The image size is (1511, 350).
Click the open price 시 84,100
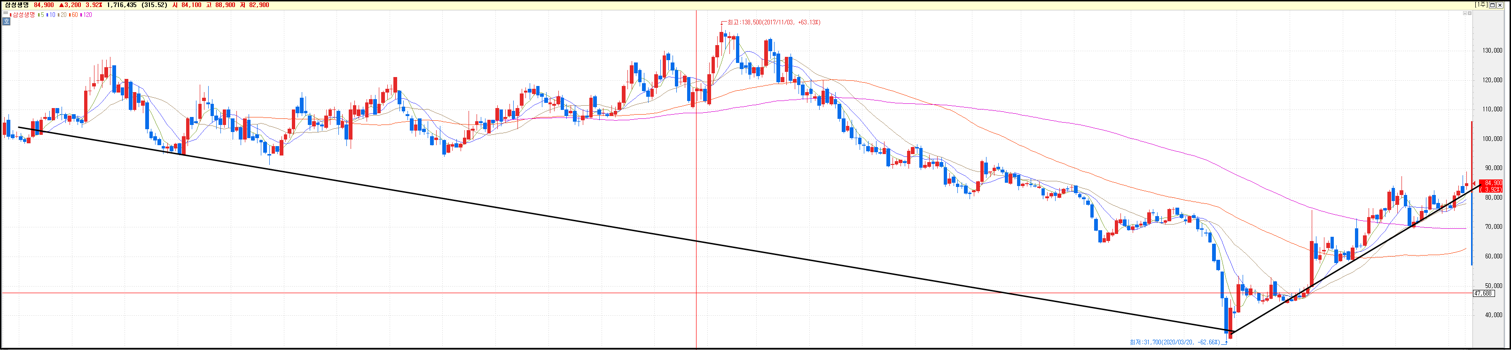187,5
